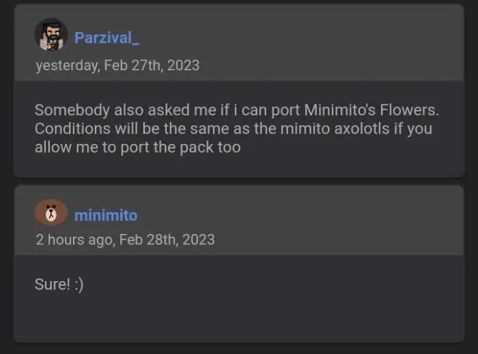Click Parzival_'s bearded avatar icon
This screenshot has width=478, height=354.
[51, 35]
